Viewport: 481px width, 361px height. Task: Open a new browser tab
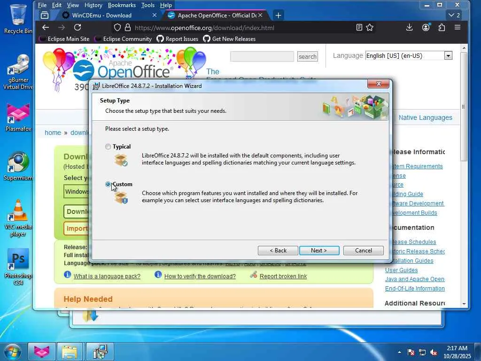(278, 16)
